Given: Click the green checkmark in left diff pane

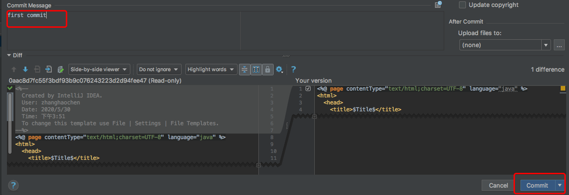Looking at the screenshot, I should coord(10,88).
